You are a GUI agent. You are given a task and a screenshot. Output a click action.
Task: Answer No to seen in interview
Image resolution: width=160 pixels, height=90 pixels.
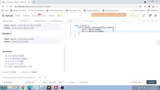45,77
